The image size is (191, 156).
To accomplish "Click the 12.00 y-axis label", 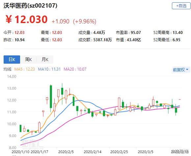I will click(12, 100).
